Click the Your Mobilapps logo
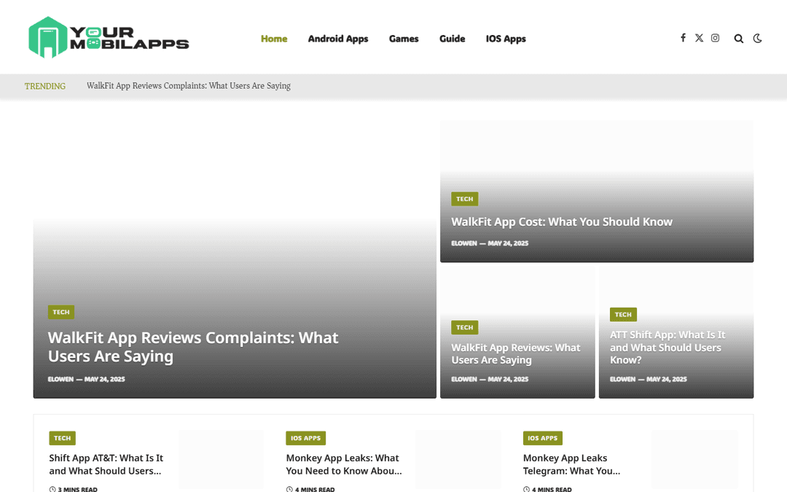 [x=109, y=38]
